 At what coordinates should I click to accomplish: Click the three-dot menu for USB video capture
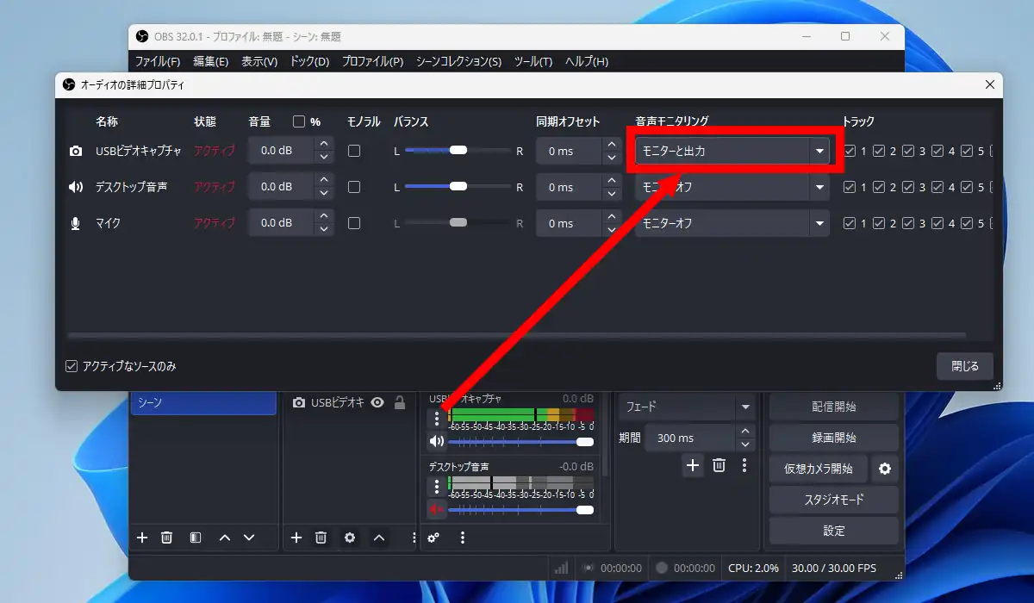pyautogui.click(x=437, y=419)
